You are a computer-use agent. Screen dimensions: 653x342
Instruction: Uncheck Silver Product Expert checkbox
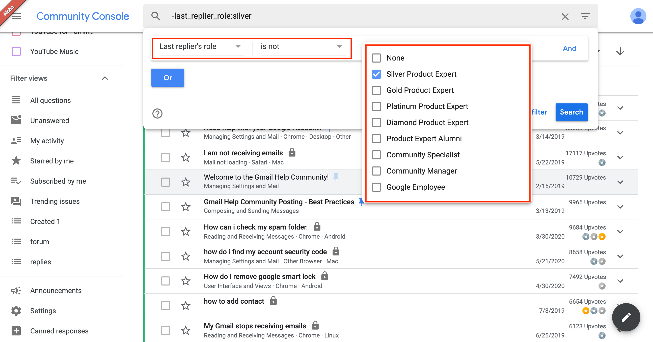376,74
